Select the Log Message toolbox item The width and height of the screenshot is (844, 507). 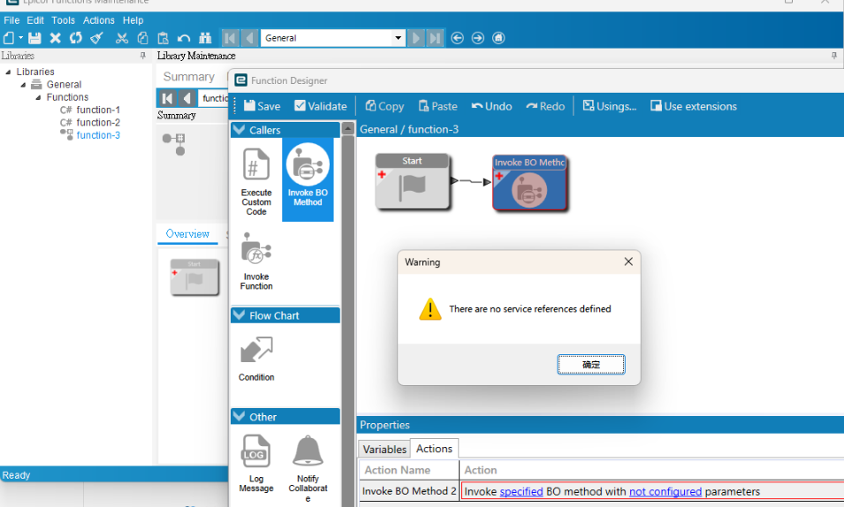coord(256,464)
